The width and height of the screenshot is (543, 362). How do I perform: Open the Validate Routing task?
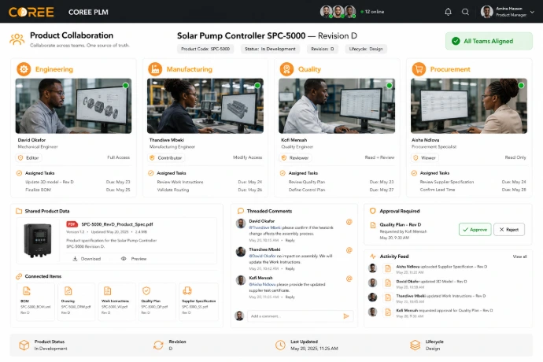[209, 190]
